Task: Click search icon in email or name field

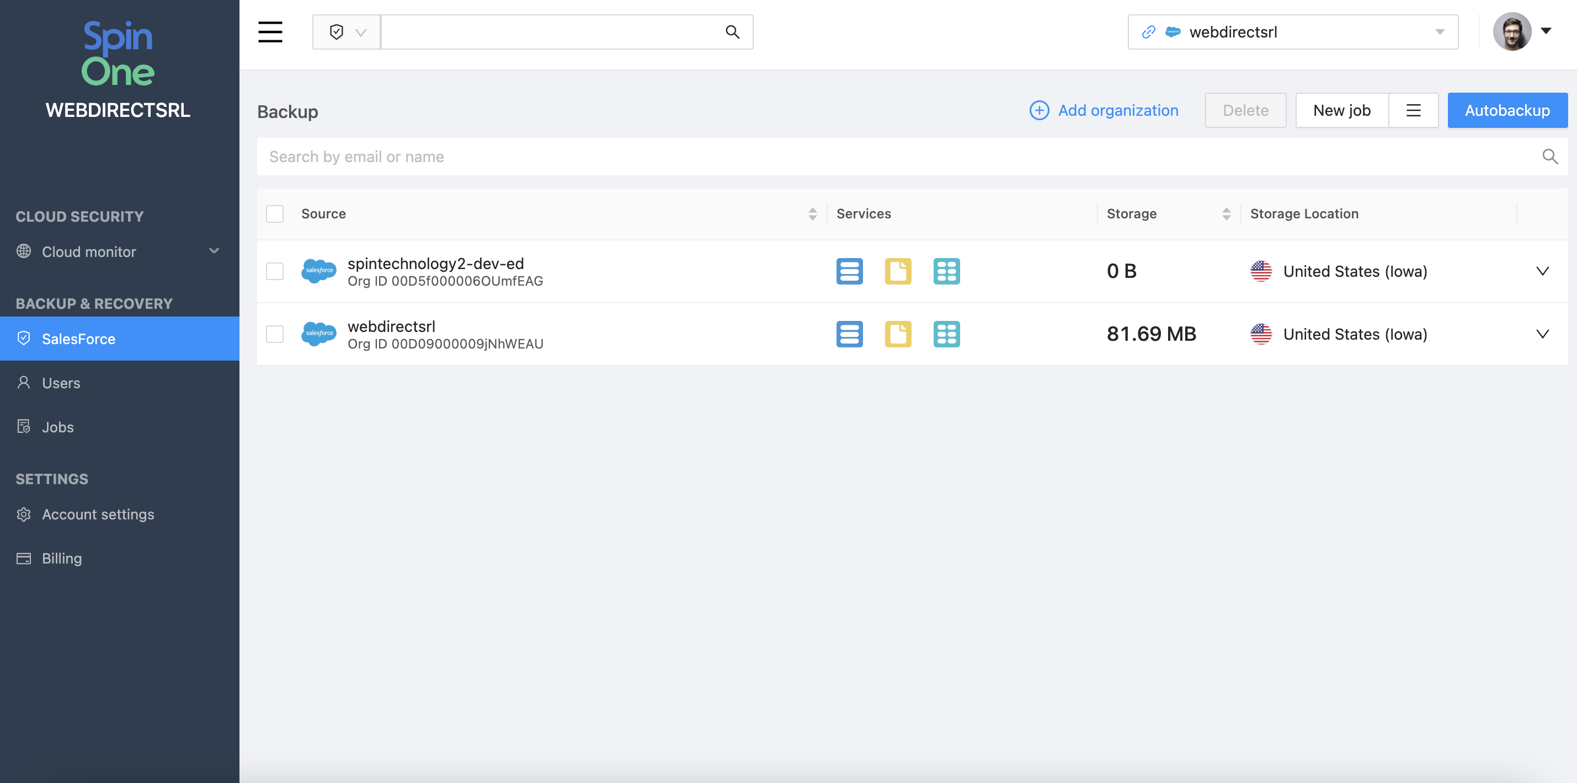Action: pos(1549,157)
